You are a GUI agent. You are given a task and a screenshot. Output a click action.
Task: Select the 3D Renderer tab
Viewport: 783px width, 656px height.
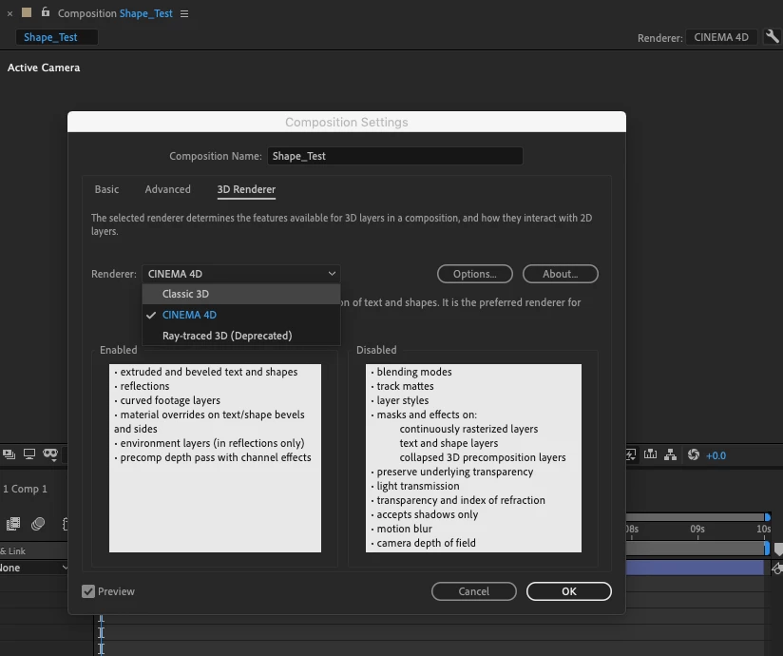(x=246, y=189)
